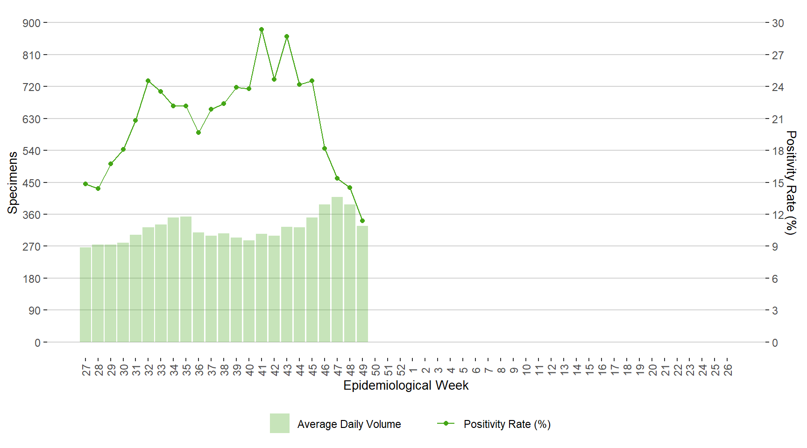The width and height of the screenshot is (807, 448).
Task: Select the week 49 positivity rate point
Action: (362, 221)
